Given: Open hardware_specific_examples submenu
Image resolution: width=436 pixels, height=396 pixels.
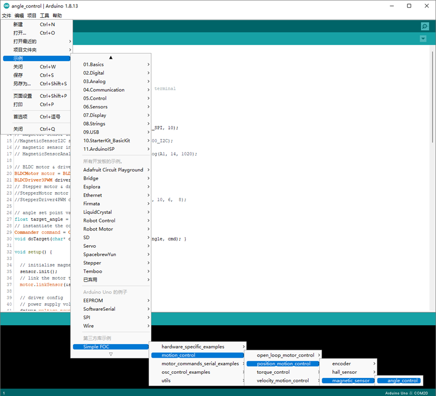Looking at the screenshot, I should tap(198, 347).
